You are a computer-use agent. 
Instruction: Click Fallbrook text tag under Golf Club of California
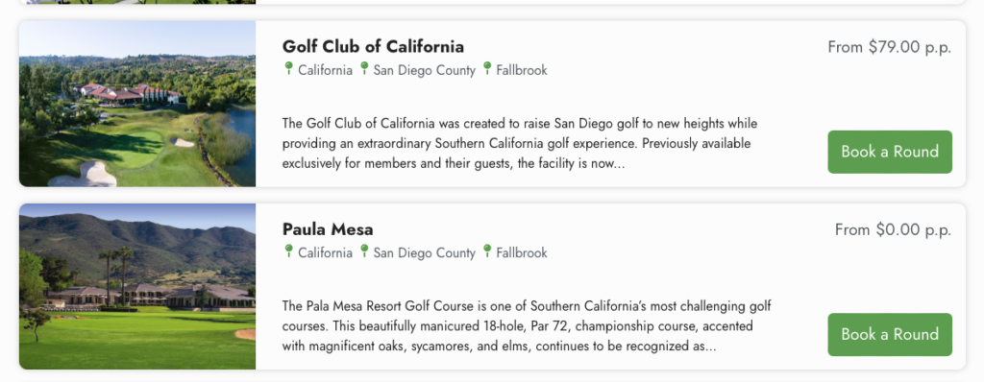coord(522,70)
